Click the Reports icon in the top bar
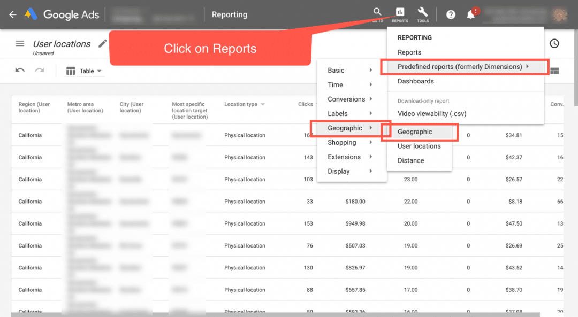578x317 pixels. click(400, 12)
